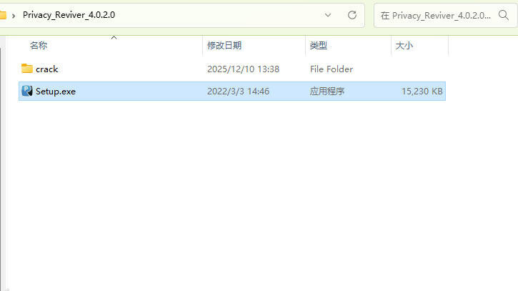Viewport: 518px width, 291px height.
Task: Click the refresh icon in address bar
Action: (x=352, y=15)
